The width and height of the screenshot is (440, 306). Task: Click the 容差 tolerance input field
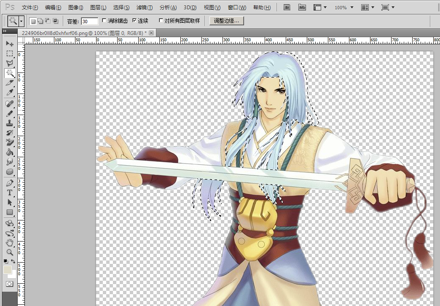[89, 21]
